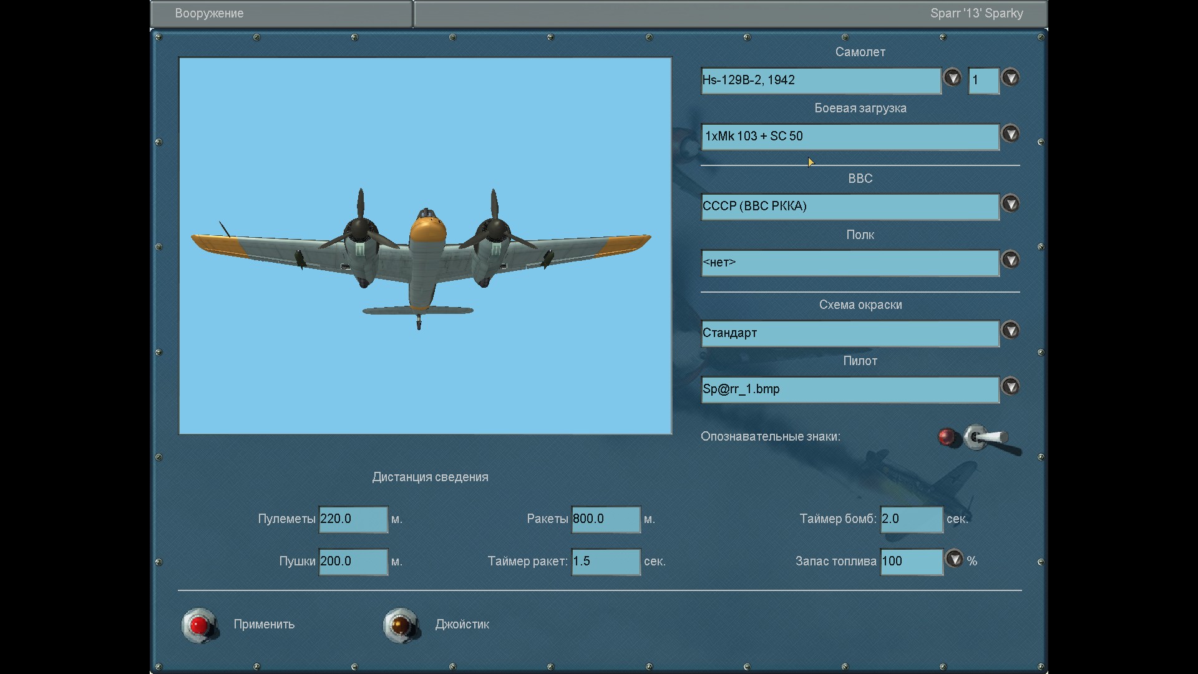
Task: Click the Применить text label
Action: tap(264, 625)
